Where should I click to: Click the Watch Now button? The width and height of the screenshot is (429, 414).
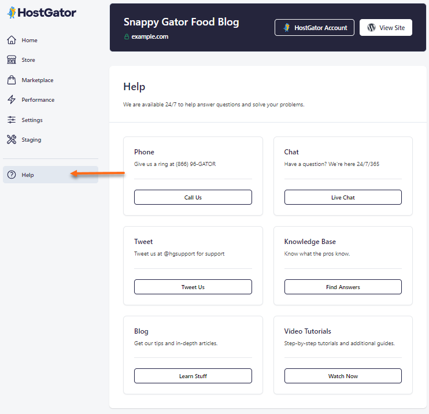coord(343,376)
